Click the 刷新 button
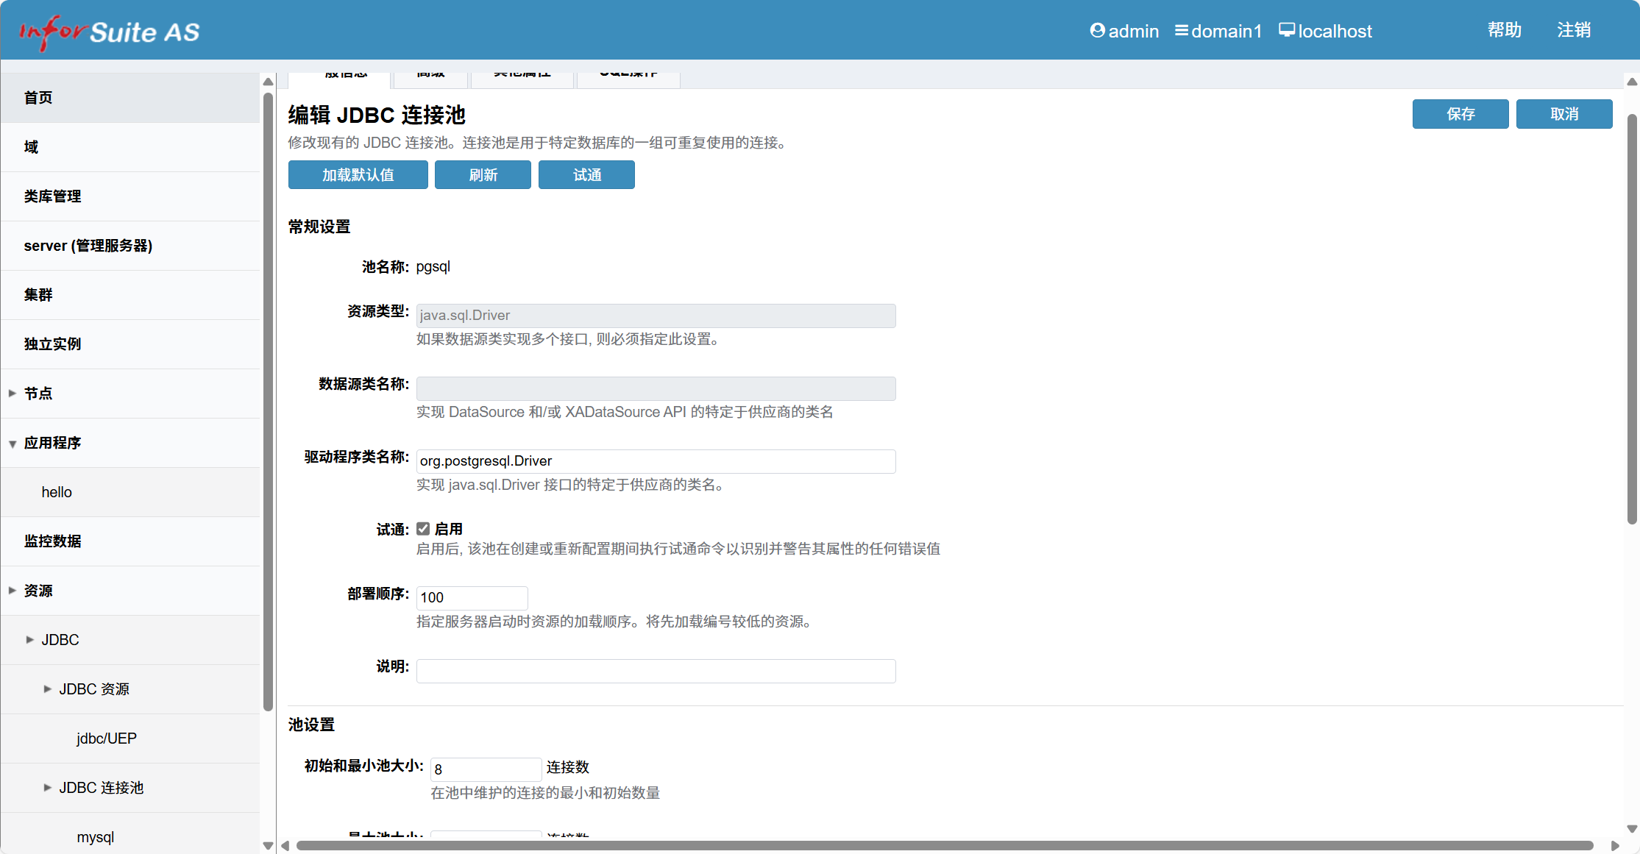Screen dimensions: 1640x854 point(483,174)
